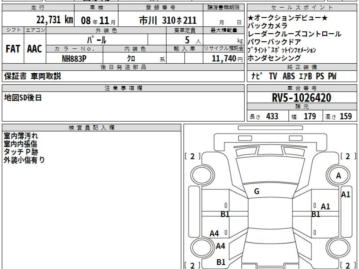The height and width of the screenshot is (269, 359).
Task: Click the A1 mark inside the right front door
Action: point(325,207)
